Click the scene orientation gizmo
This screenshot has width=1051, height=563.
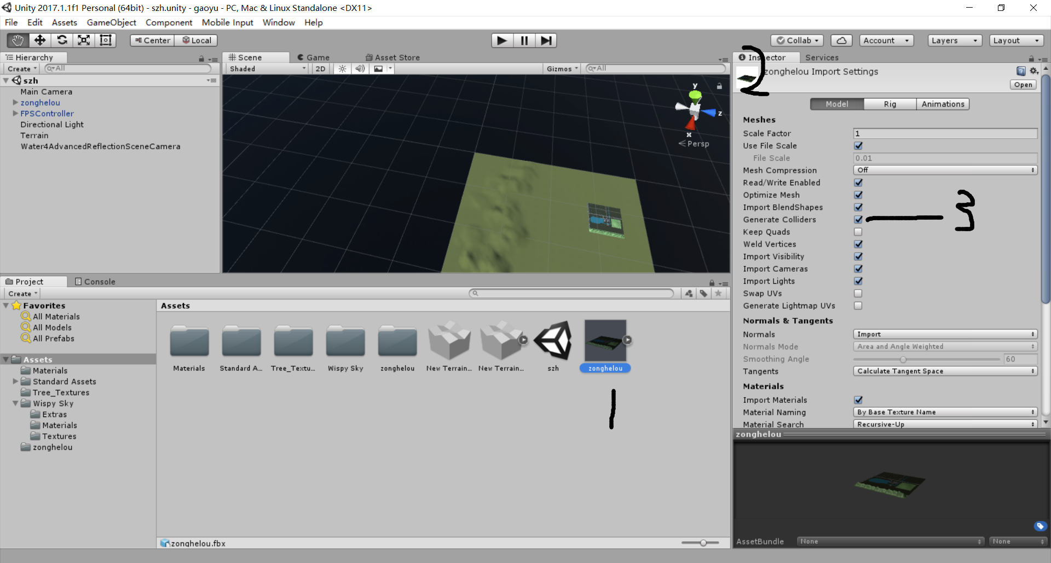click(x=695, y=109)
